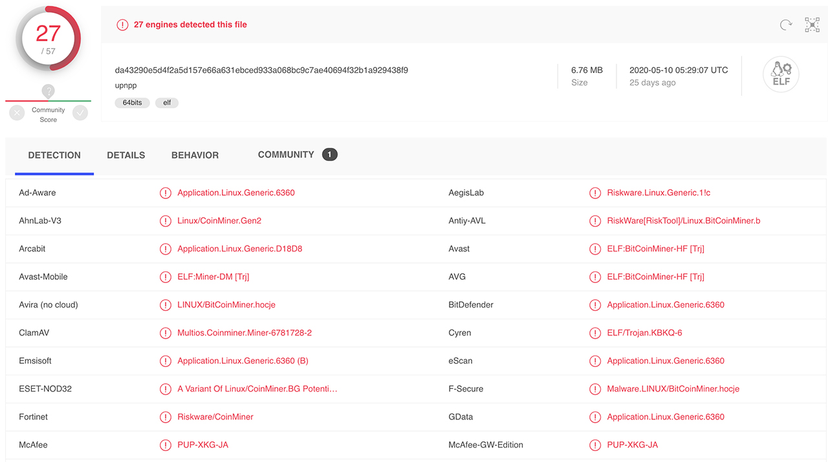Select the file SHA-256 hash text
The width and height of the screenshot is (828, 462).
261,70
